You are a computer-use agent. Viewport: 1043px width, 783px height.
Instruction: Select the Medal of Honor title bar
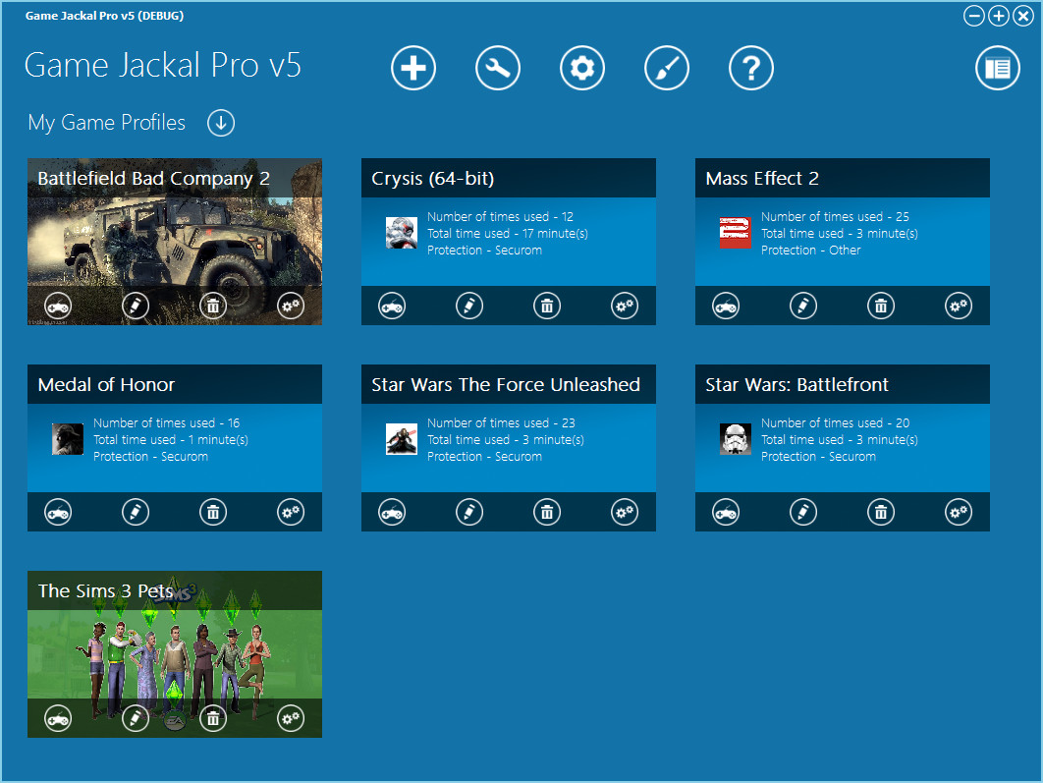pyautogui.click(x=174, y=384)
